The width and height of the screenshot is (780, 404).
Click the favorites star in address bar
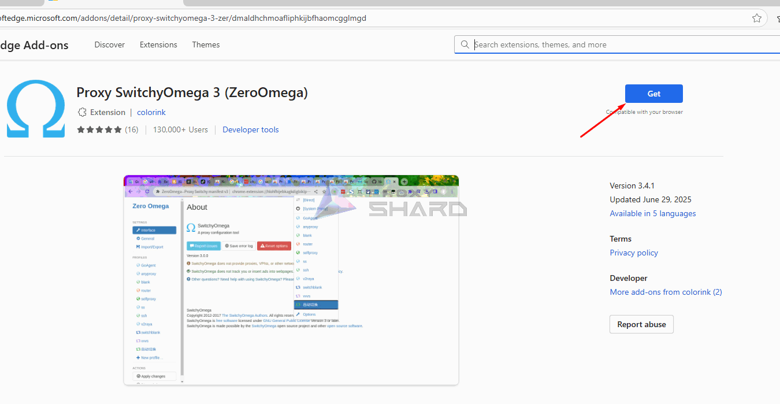(x=756, y=18)
